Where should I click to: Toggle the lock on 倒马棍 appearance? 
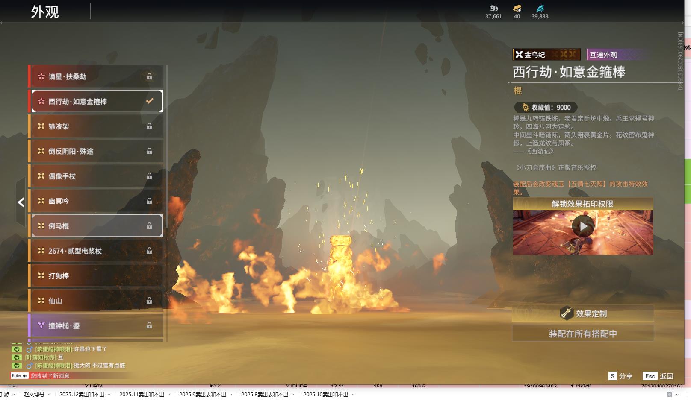[149, 226]
